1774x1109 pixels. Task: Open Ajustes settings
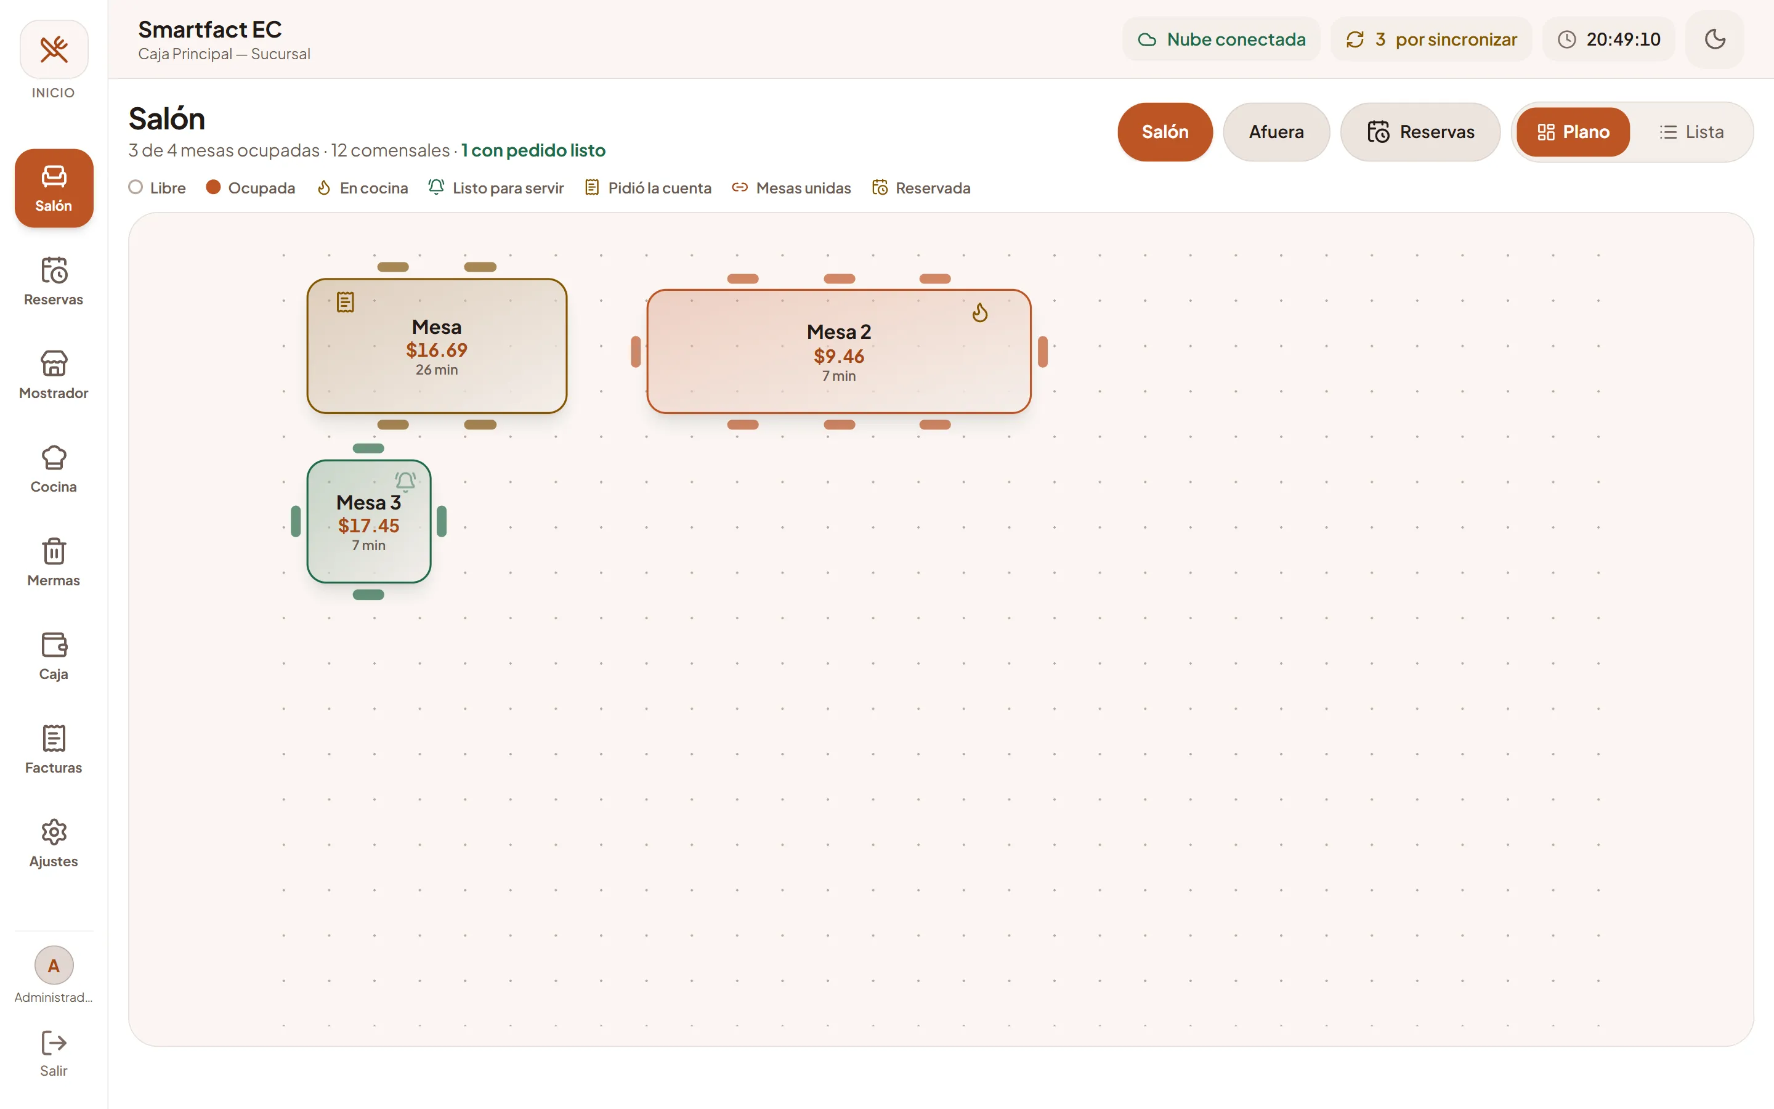(54, 843)
